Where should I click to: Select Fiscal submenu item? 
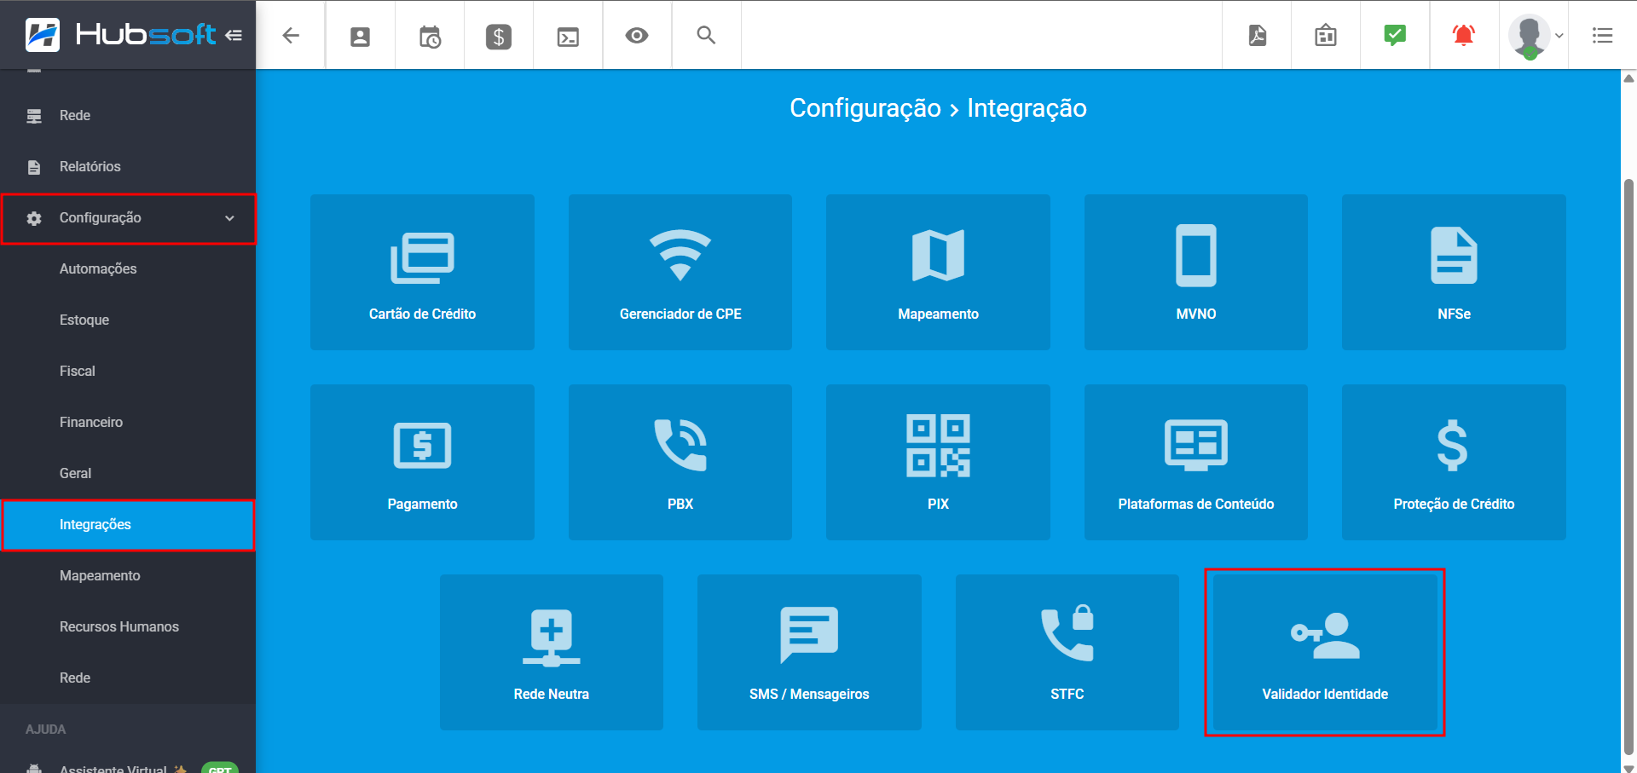click(x=128, y=371)
